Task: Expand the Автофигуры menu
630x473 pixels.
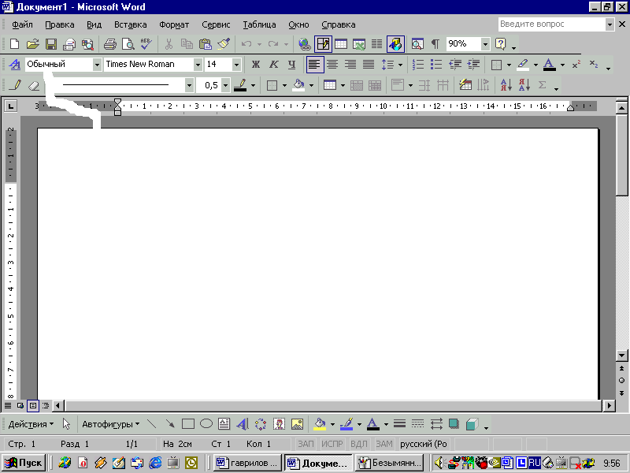Action: point(111,424)
